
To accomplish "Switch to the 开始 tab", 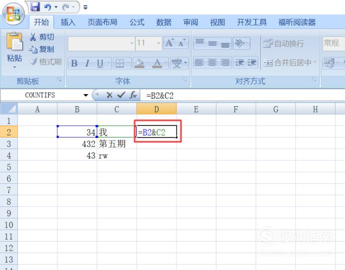I will pyautogui.click(x=41, y=22).
